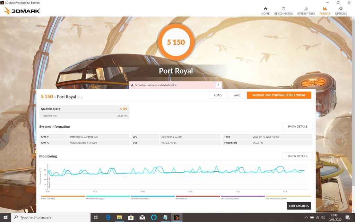The height and width of the screenshot is (222, 355).
Task: Select NVIDIA Quadro RTX 5000 text
Action: (x=83, y=143)
